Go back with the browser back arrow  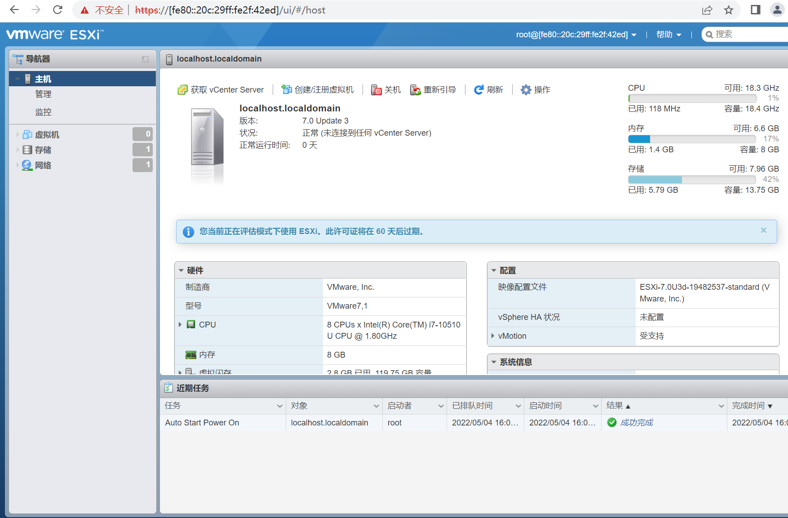[x=14, y=10]
